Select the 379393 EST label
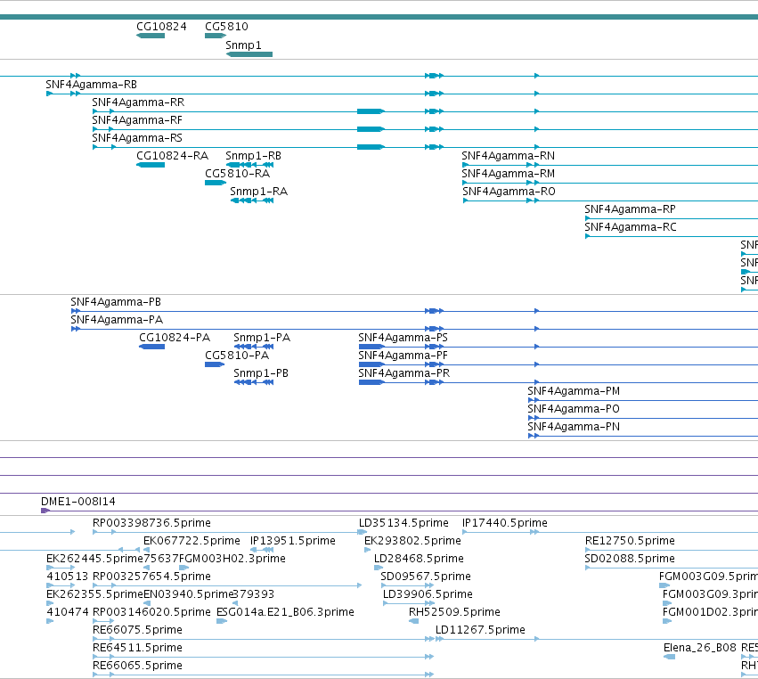Screen dimensions: 758x679 coord(254,594)
